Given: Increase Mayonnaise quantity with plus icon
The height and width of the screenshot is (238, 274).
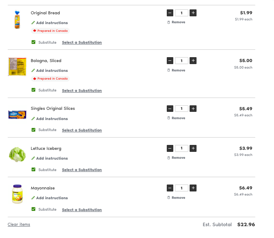Looking at the screenshot, I should pyautogui.click(x=193, y=188).
